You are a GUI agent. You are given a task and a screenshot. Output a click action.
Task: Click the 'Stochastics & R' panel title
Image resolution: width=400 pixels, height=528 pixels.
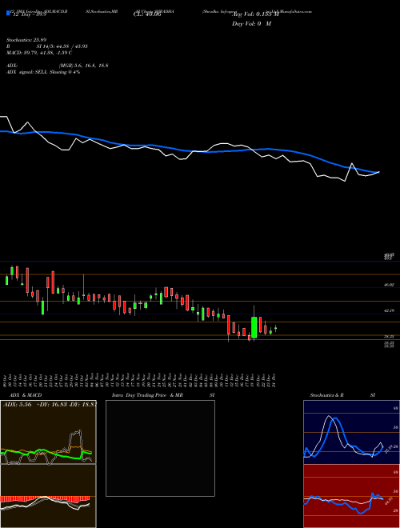(327, 395)
